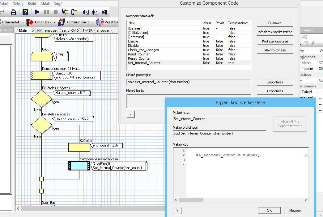Open the Debug menu
323x217 pixels.
pyautogui.click(x=18, y=4)
